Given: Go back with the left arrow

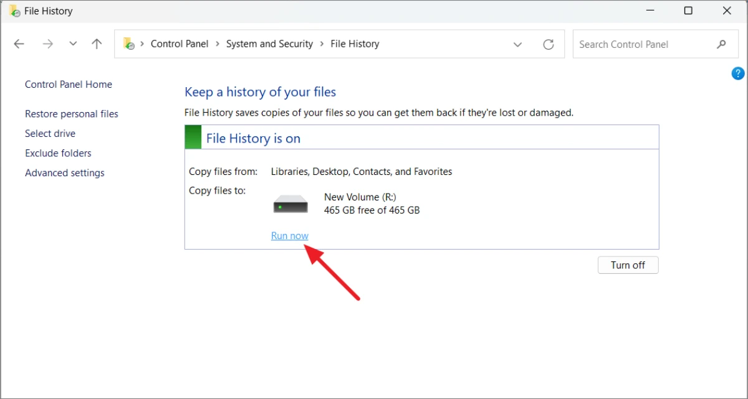Looking at the screenshot, I should coord(19,44).
